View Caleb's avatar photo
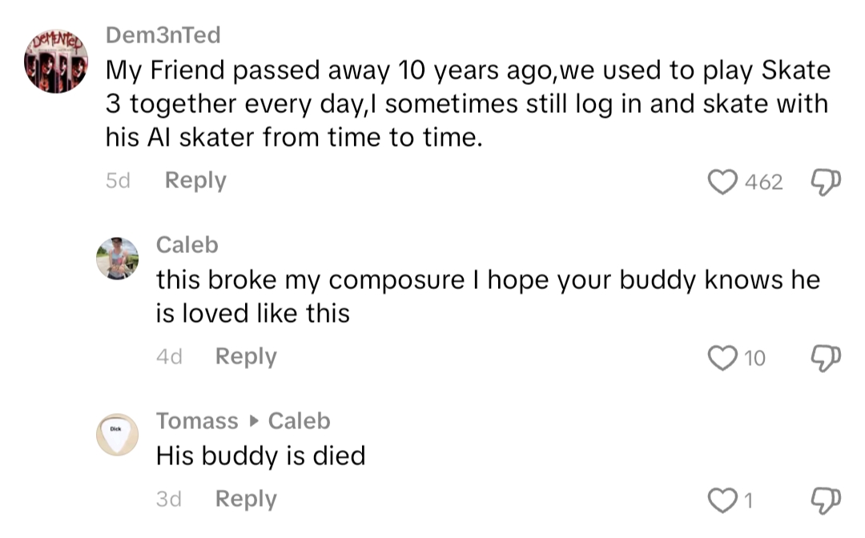 click(117, 259)
